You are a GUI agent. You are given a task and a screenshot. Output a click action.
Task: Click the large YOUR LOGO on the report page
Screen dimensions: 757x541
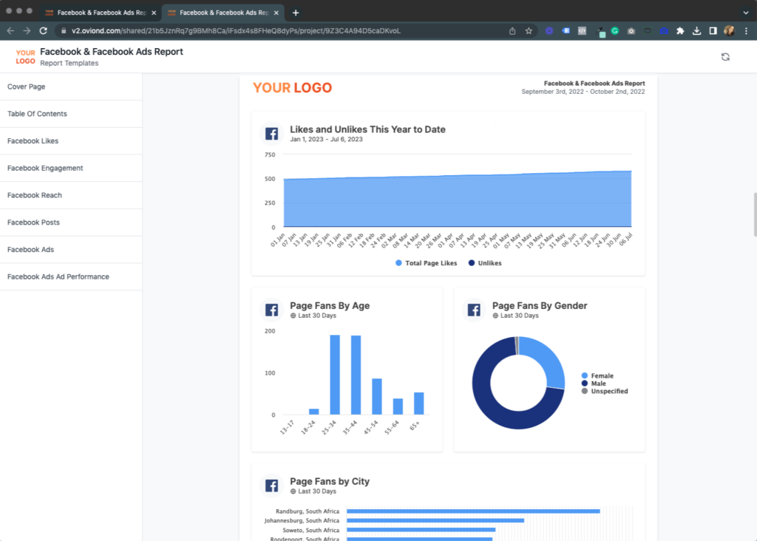pos(293,87)
